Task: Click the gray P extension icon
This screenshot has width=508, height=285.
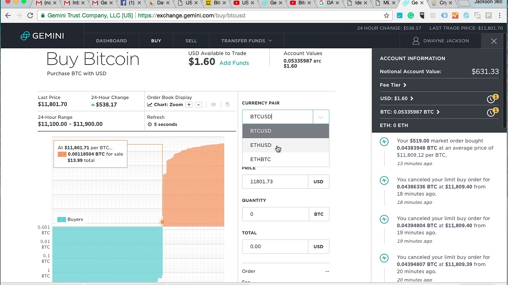Action: [x=489, y=15]
